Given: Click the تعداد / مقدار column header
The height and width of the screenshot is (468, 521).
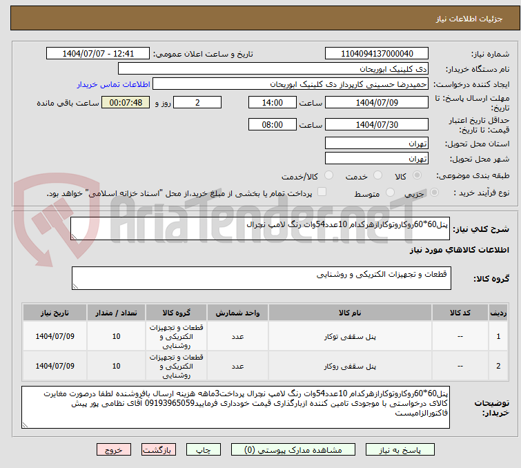Looking at the screenshot, I should coord(117,313).
